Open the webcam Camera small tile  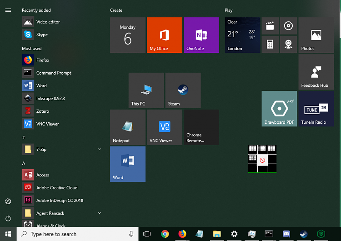click(x=289, y=45)
